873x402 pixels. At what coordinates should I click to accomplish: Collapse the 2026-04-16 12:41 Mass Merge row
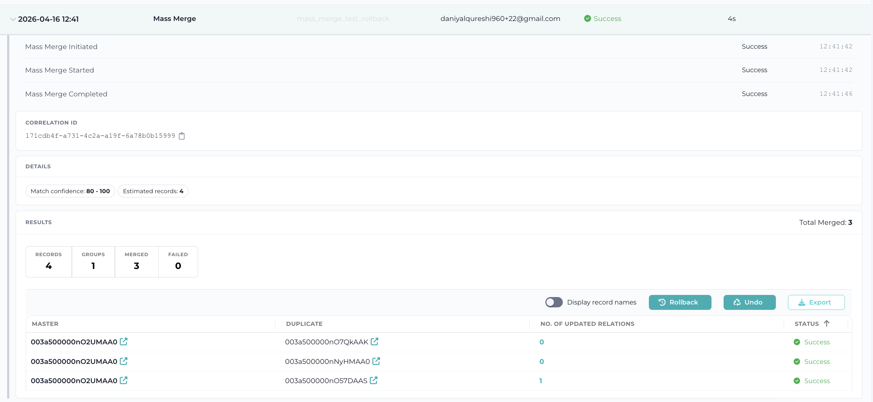coord(13,19)
